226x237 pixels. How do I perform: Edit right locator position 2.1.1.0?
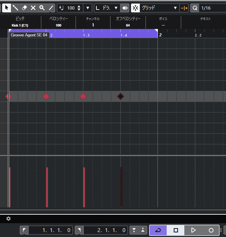[106, 230]
